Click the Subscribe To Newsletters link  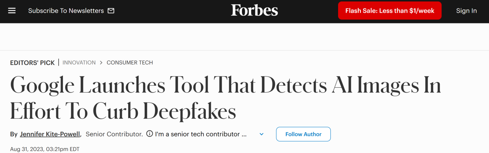click(66, 11)
